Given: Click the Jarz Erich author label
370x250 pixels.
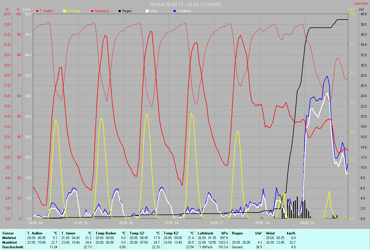Looking at the screenshot, I should (361, 3).
